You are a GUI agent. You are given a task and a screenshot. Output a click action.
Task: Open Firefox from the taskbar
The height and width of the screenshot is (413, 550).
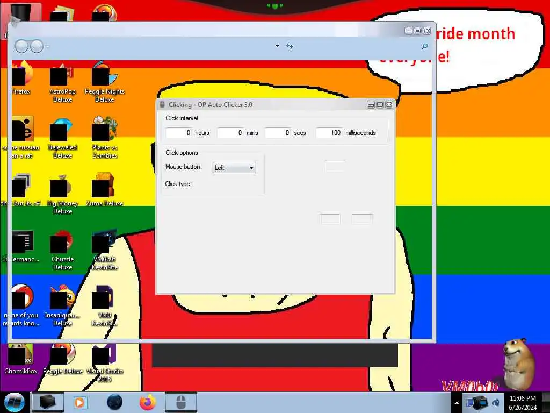pos(148,402)
